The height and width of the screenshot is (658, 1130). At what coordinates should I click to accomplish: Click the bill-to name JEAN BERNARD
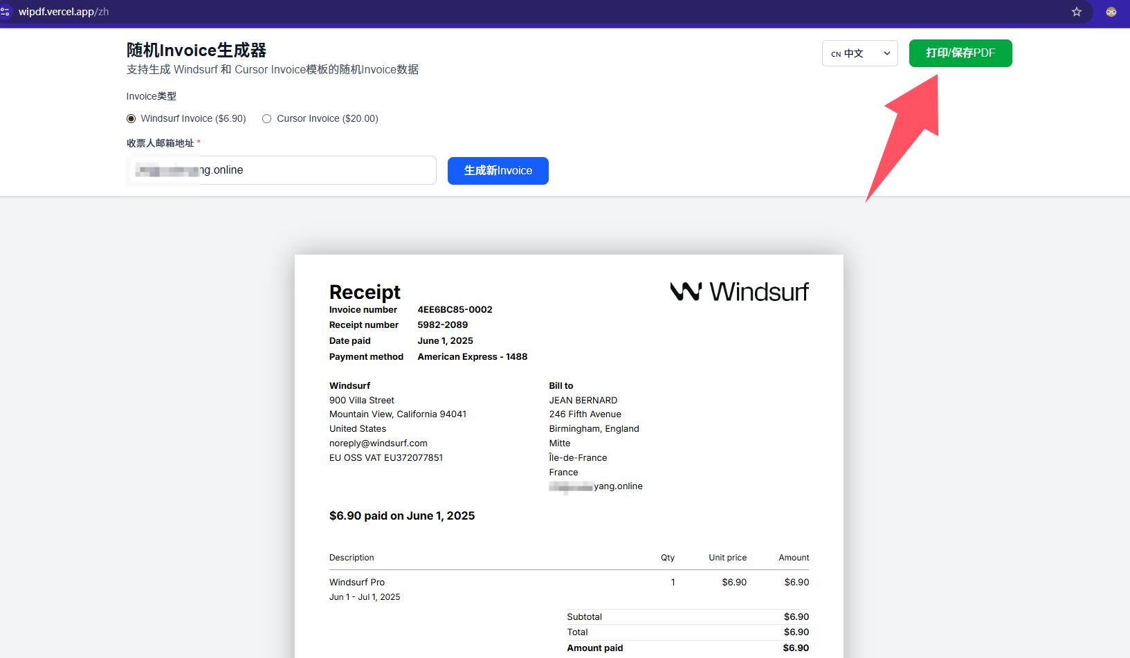point(583,401)
